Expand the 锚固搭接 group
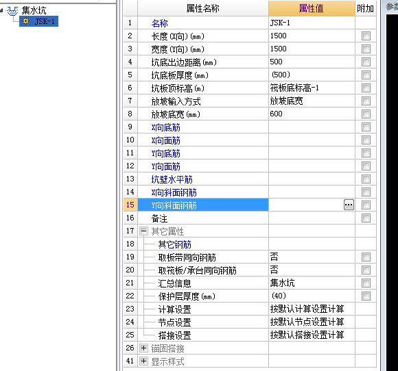The image size is (398, 371). coord(143,348)
